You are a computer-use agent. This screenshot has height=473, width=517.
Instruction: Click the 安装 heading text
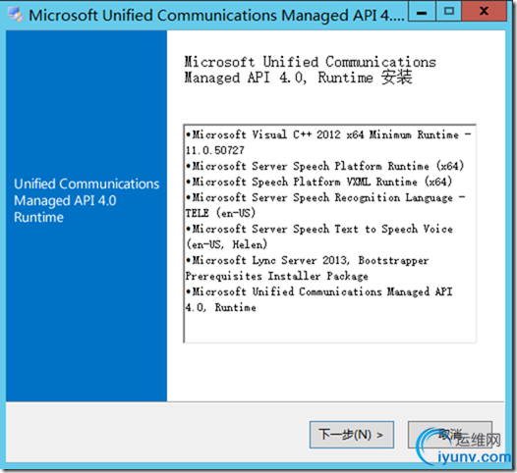[x=397, y=78]
